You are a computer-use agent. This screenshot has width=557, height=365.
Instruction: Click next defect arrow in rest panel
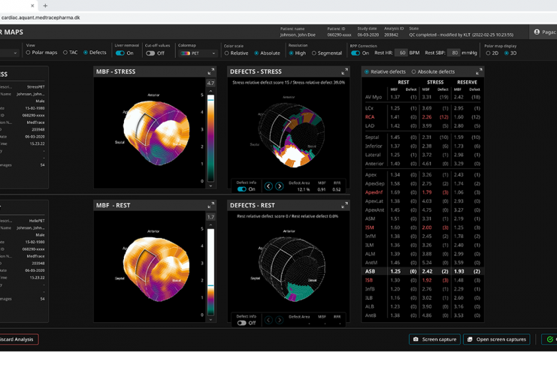coord(280,320)
